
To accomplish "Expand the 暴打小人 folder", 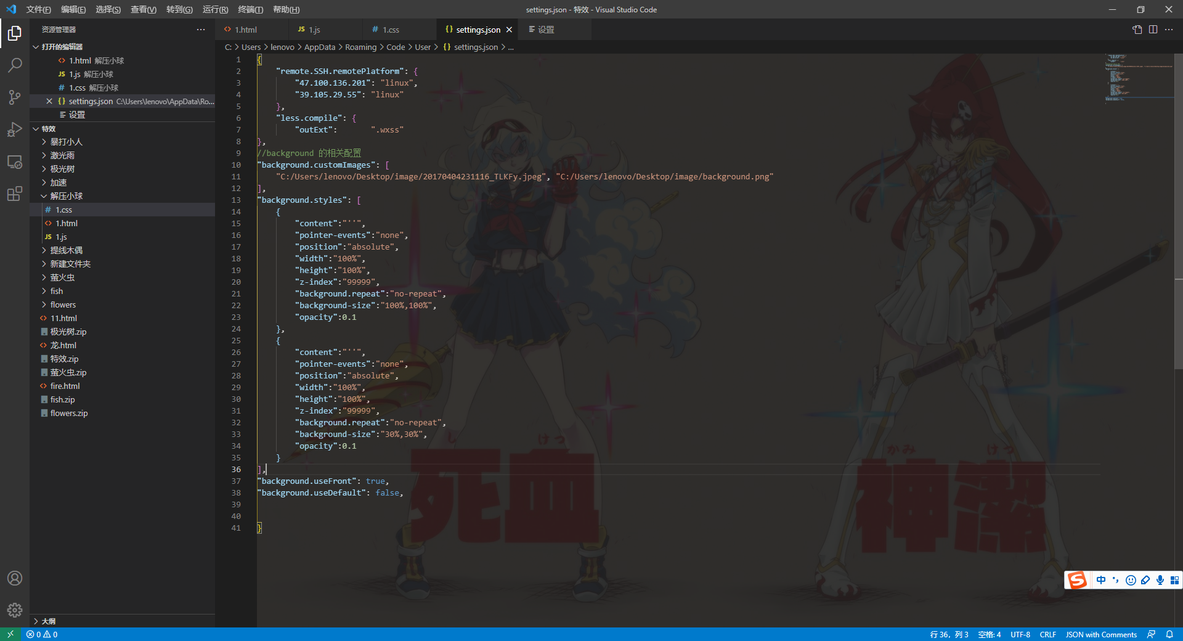I will (x=122, y=142).
